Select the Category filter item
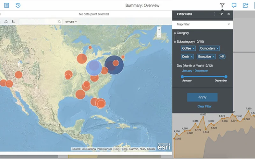Screen dimensions: 255x159 pos(183,33)
